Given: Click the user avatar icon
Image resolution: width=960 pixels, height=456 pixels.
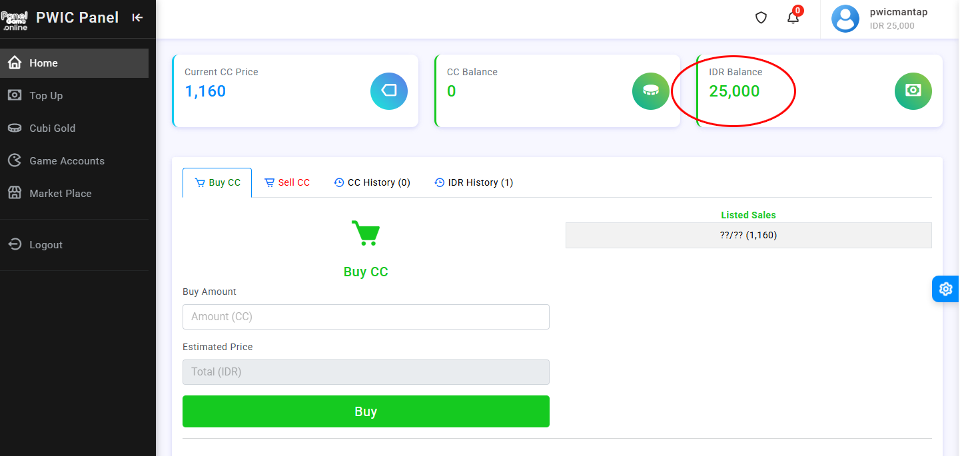Looking at the screenshot, I should (845, 19).
